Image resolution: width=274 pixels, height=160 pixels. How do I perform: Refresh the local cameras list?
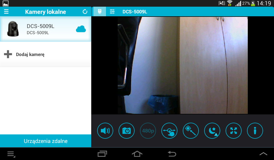(85, 12)
